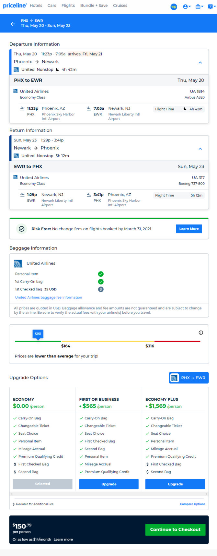
Task: Select the PHX → EWR upgrade toggle
Action: click(x=189, y=378)
